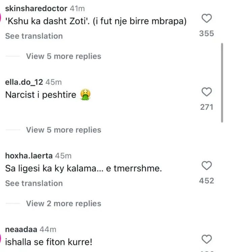Show 452 likes on hoxha.laerta's comment
Screen dimensions: 225x252
tap(206, 181)
